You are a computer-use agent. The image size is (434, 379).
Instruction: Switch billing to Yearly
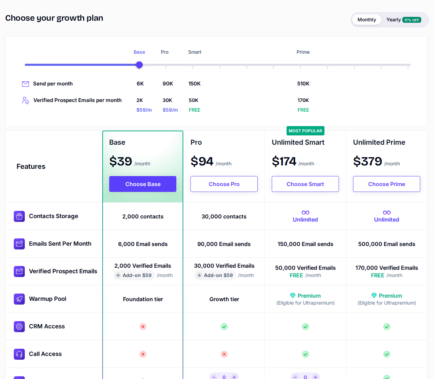click(x=404, y=20)
